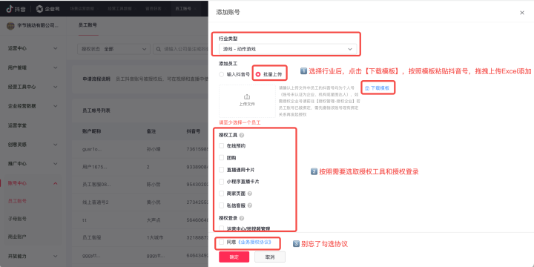Click the 下载模板 link
Screen dimensions: 534x267
380,88
